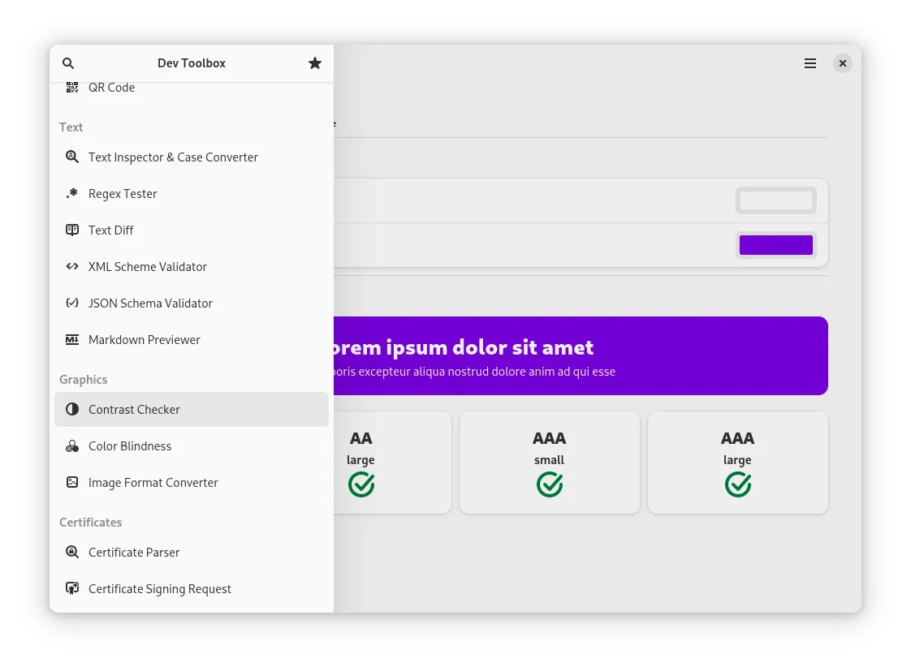Click the Markdown Previewer icon
The width and height of the screenshot is (911, 667).
pyautogui.click(x=72, y=339)
